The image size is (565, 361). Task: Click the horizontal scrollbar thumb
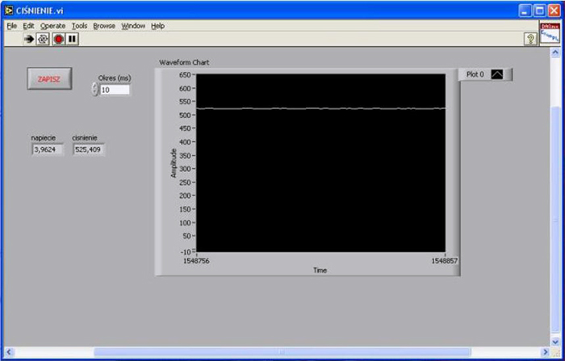[282, 352]
